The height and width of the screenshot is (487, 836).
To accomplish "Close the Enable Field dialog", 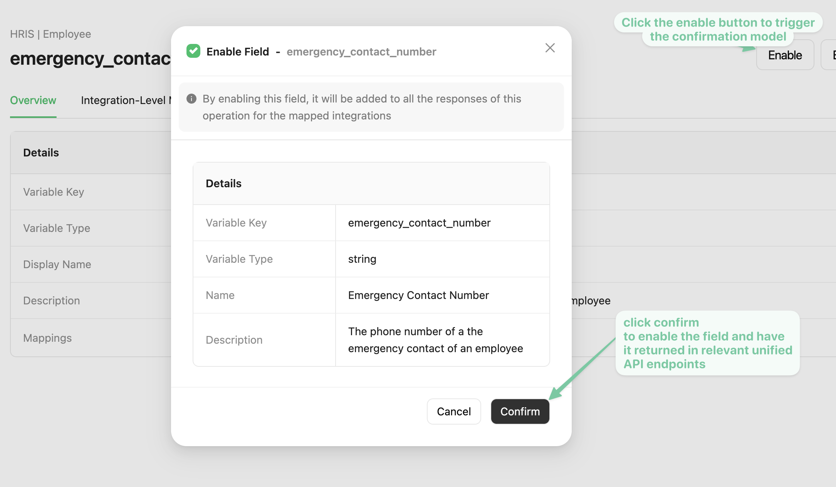I will pyautogui.click(x=550, y=48).
